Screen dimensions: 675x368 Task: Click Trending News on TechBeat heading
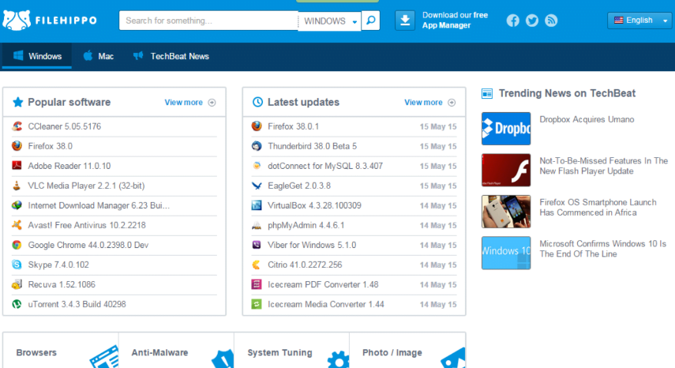pos(567,93)
